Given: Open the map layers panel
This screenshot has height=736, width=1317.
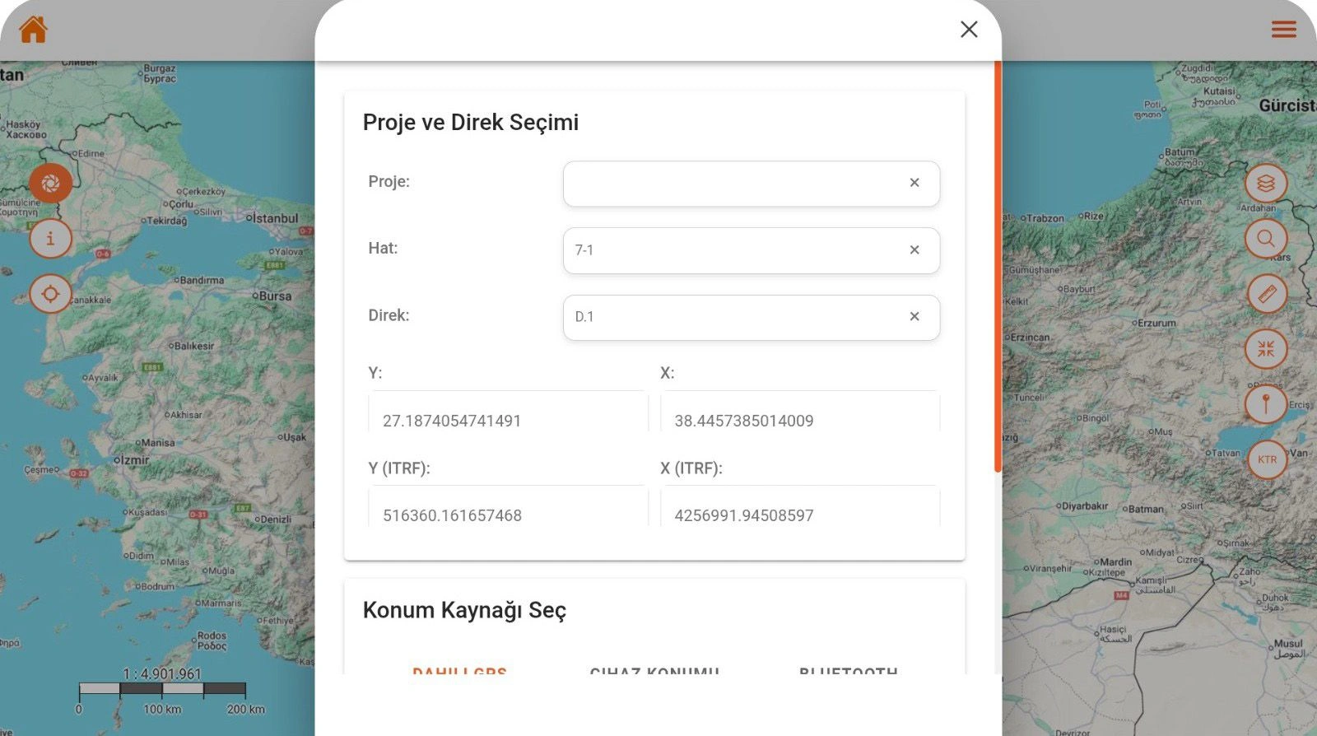Looking at the screenshot, I should click(x=1266, y=183).
